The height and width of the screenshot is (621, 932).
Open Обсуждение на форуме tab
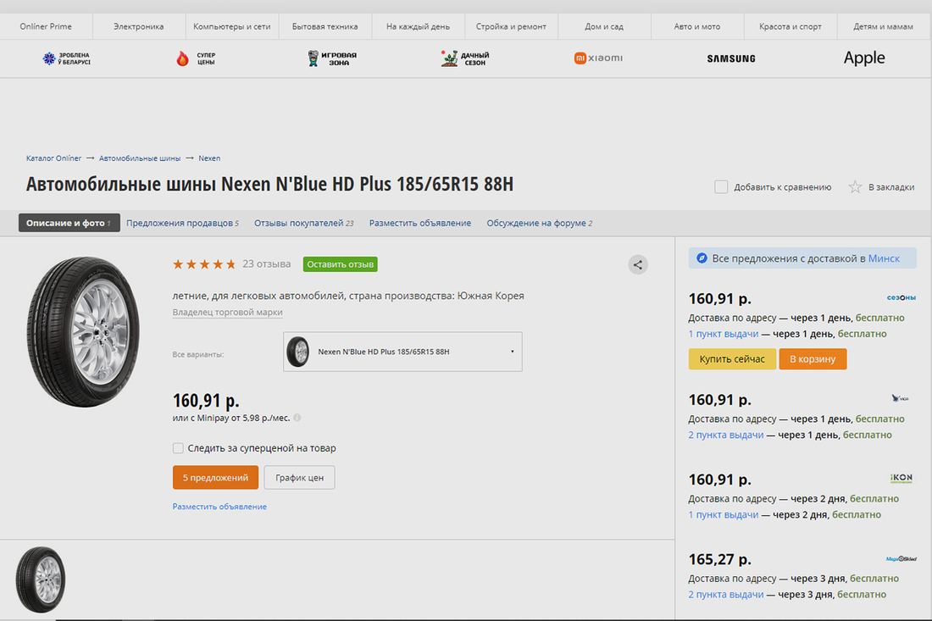click(539, 223)
